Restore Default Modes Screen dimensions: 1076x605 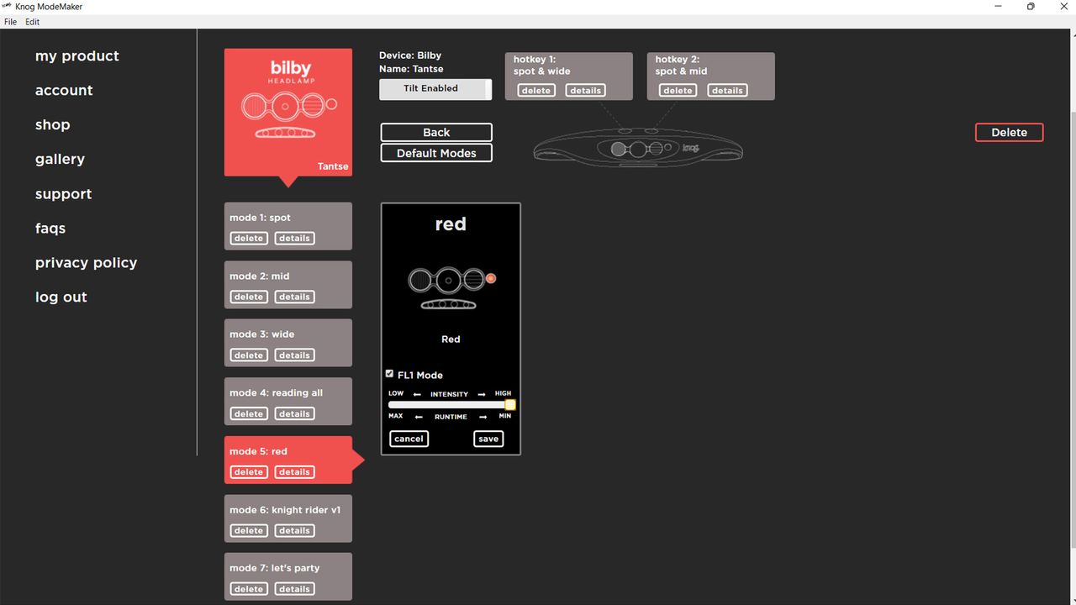tap(436, 153)
